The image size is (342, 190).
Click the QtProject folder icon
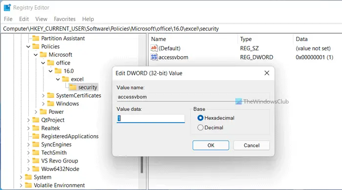coord(36,120)
